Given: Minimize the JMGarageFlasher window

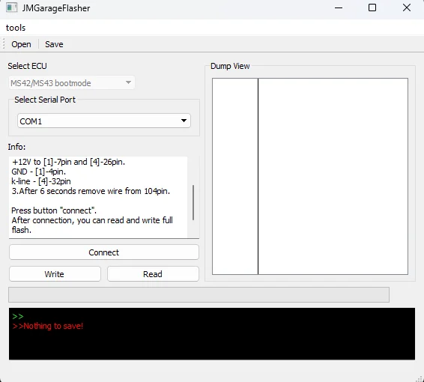Looking at the screenshot, I should (339, 7).
